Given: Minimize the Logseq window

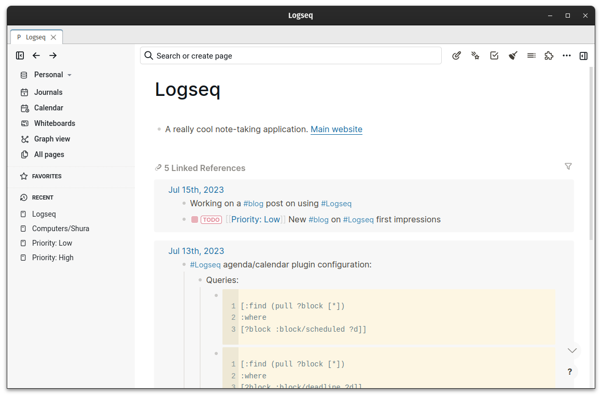Looking at the screenshot, I should click(550, 16).
